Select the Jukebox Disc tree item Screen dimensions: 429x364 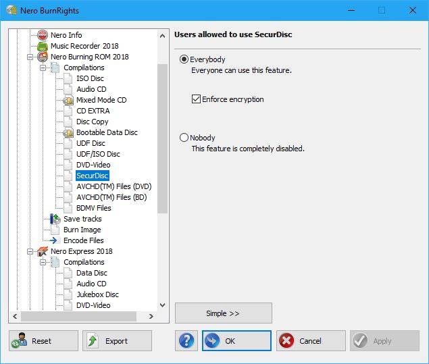pyautogui.click(x=98, y=294)
